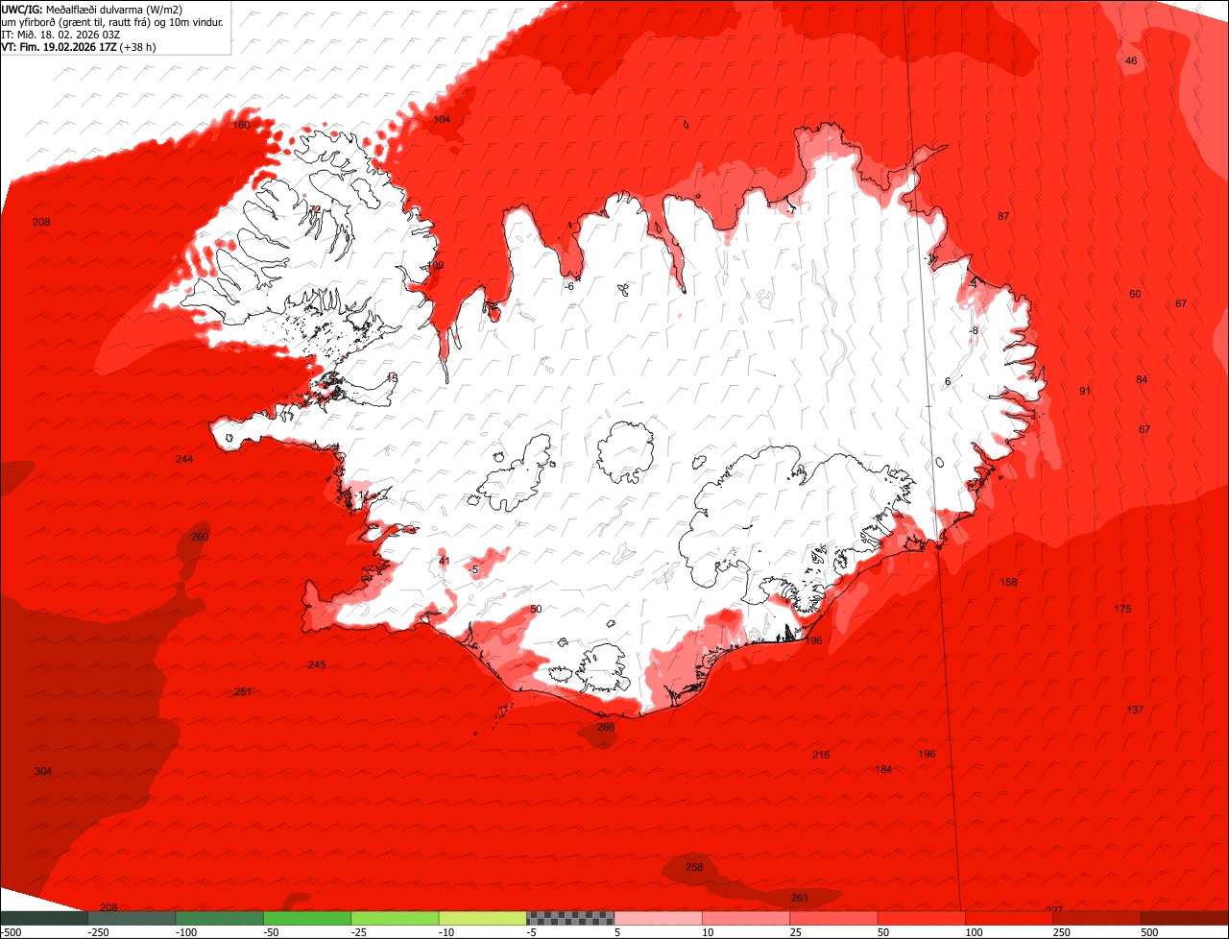The height and width of the screenshot is (939, 1229).
Task: Click the map value '-8' in eastern Iceland
Action: [974, 330]
